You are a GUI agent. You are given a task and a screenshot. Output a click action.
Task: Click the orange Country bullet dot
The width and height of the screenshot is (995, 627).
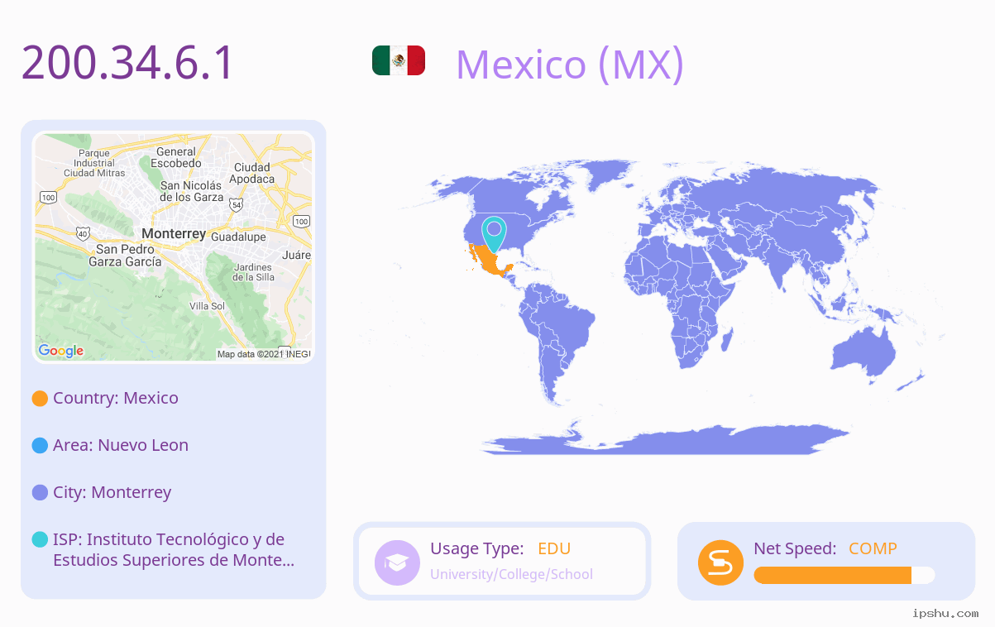pyautogui.click(x=40, y=398)
